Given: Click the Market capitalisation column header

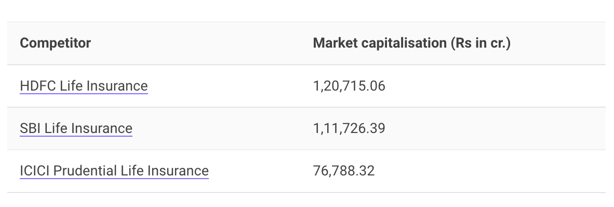Looking at the screenshot, I should click(x=412, y=43).
